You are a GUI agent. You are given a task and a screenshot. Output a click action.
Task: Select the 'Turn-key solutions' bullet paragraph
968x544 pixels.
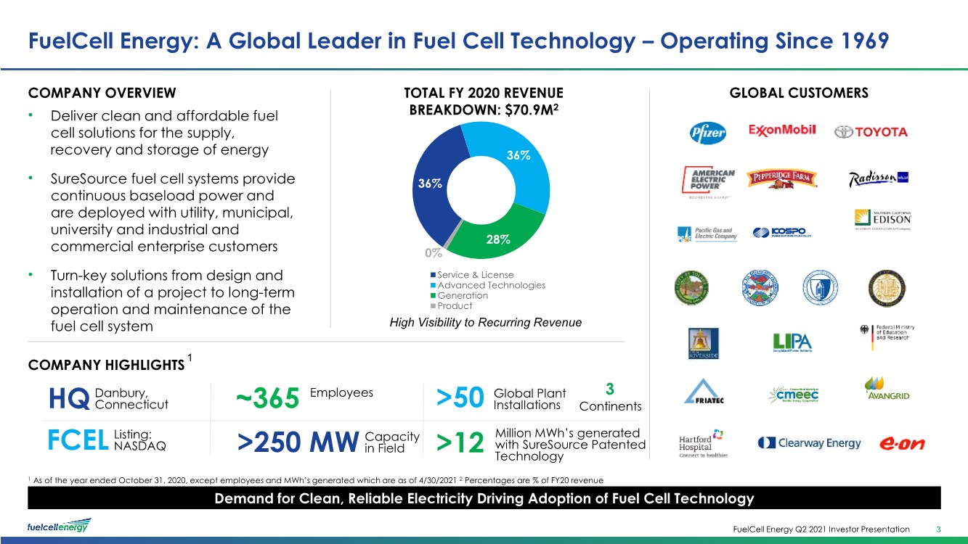172,301
